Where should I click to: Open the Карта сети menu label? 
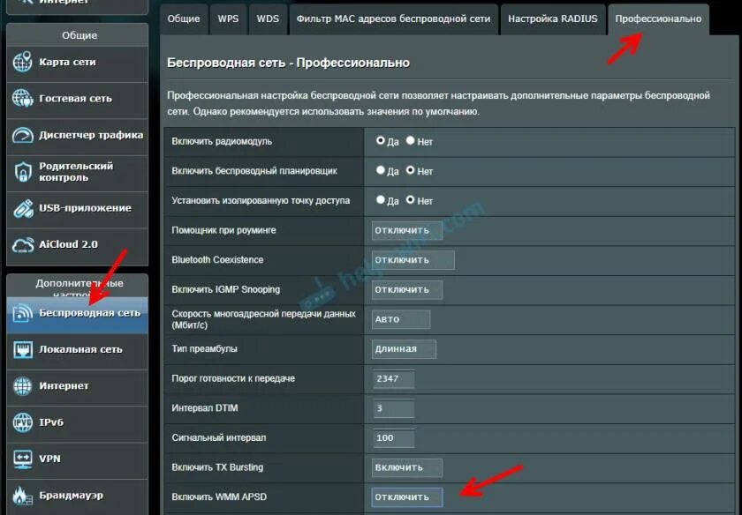pos(67,62)
